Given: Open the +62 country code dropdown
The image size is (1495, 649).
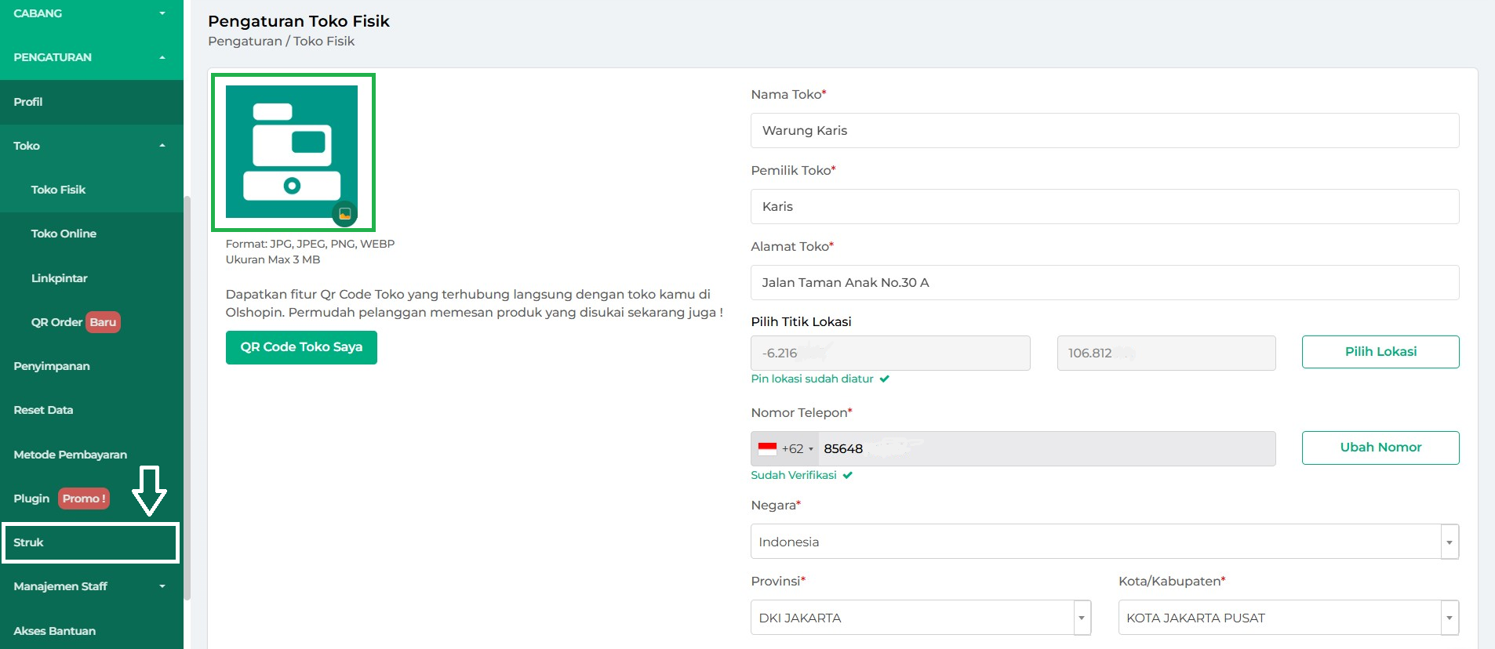Looking at the screenshot, I should point(786,449).
